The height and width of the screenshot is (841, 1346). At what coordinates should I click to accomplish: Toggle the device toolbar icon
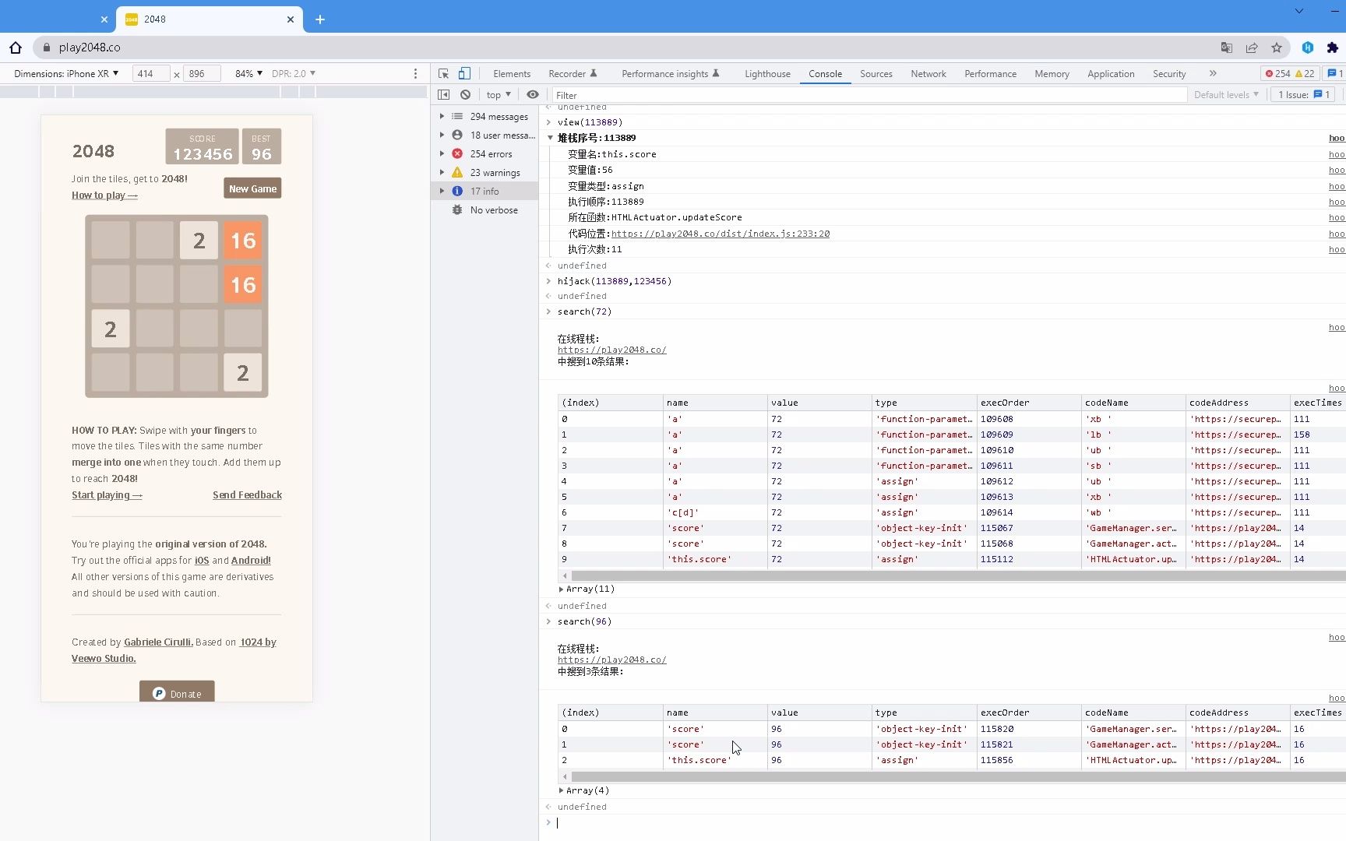point(464,73)
